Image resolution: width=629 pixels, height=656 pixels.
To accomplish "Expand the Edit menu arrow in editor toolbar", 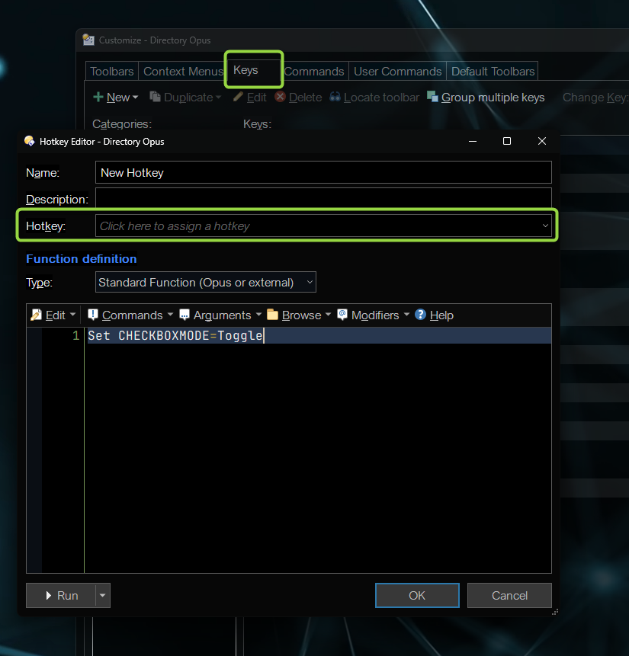I will [x=73, y=314].
